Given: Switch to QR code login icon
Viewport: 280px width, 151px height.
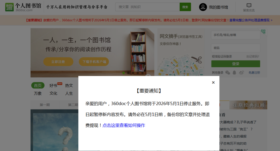Looking at the screenshot, I should pos(263,32).
